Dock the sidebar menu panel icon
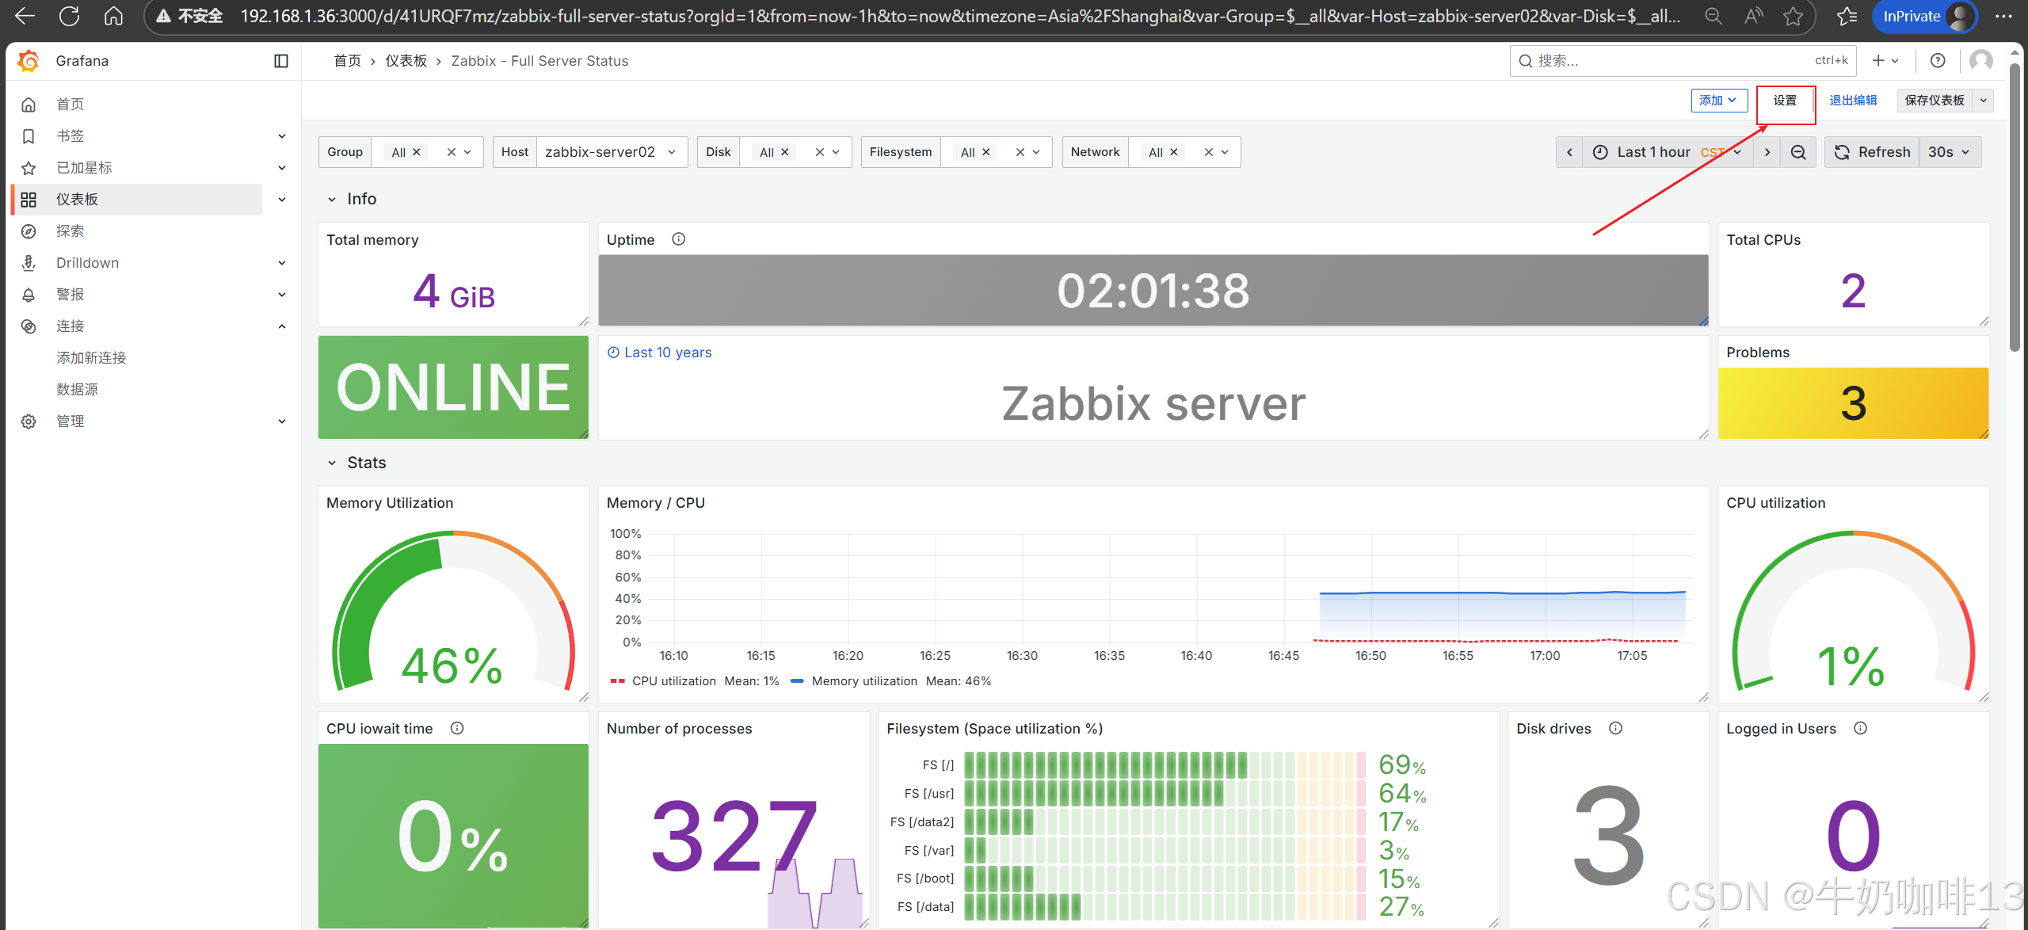This screenshot has height=930, width=2028. tap(281, 61)
